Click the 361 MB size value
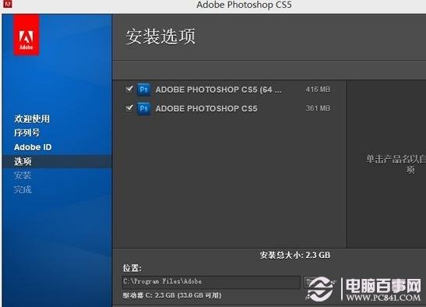Image resolution: width=426 pixels, height=307 pixels. [318, 108]
